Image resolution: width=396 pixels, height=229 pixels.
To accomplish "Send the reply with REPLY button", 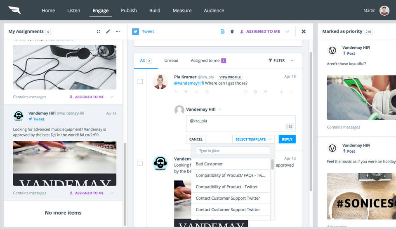I will click(287, 139).
